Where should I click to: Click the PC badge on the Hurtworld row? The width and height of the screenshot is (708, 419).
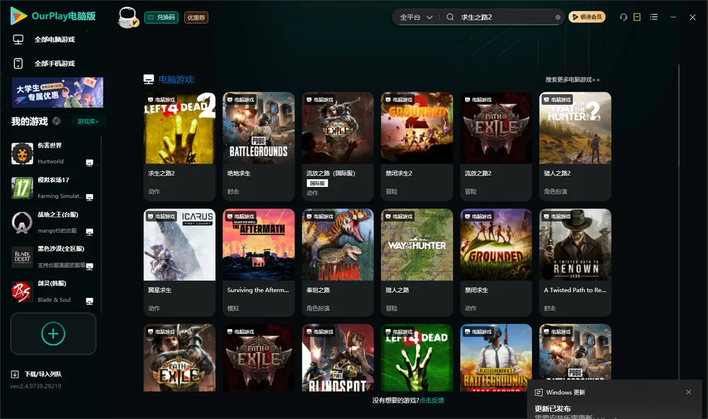(89, 163)
